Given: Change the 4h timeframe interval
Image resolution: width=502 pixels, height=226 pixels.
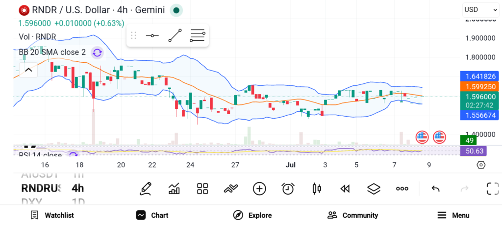Looking at the screenshot, I should [x=78, y=188].
